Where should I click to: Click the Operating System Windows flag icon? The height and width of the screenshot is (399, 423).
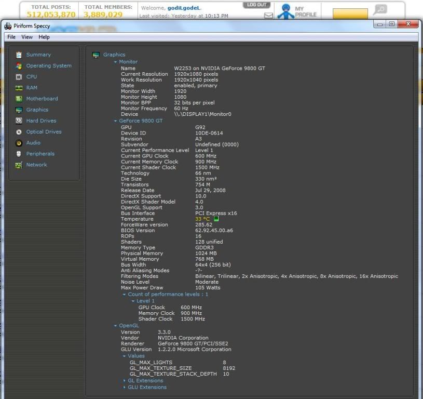(19, 66)
